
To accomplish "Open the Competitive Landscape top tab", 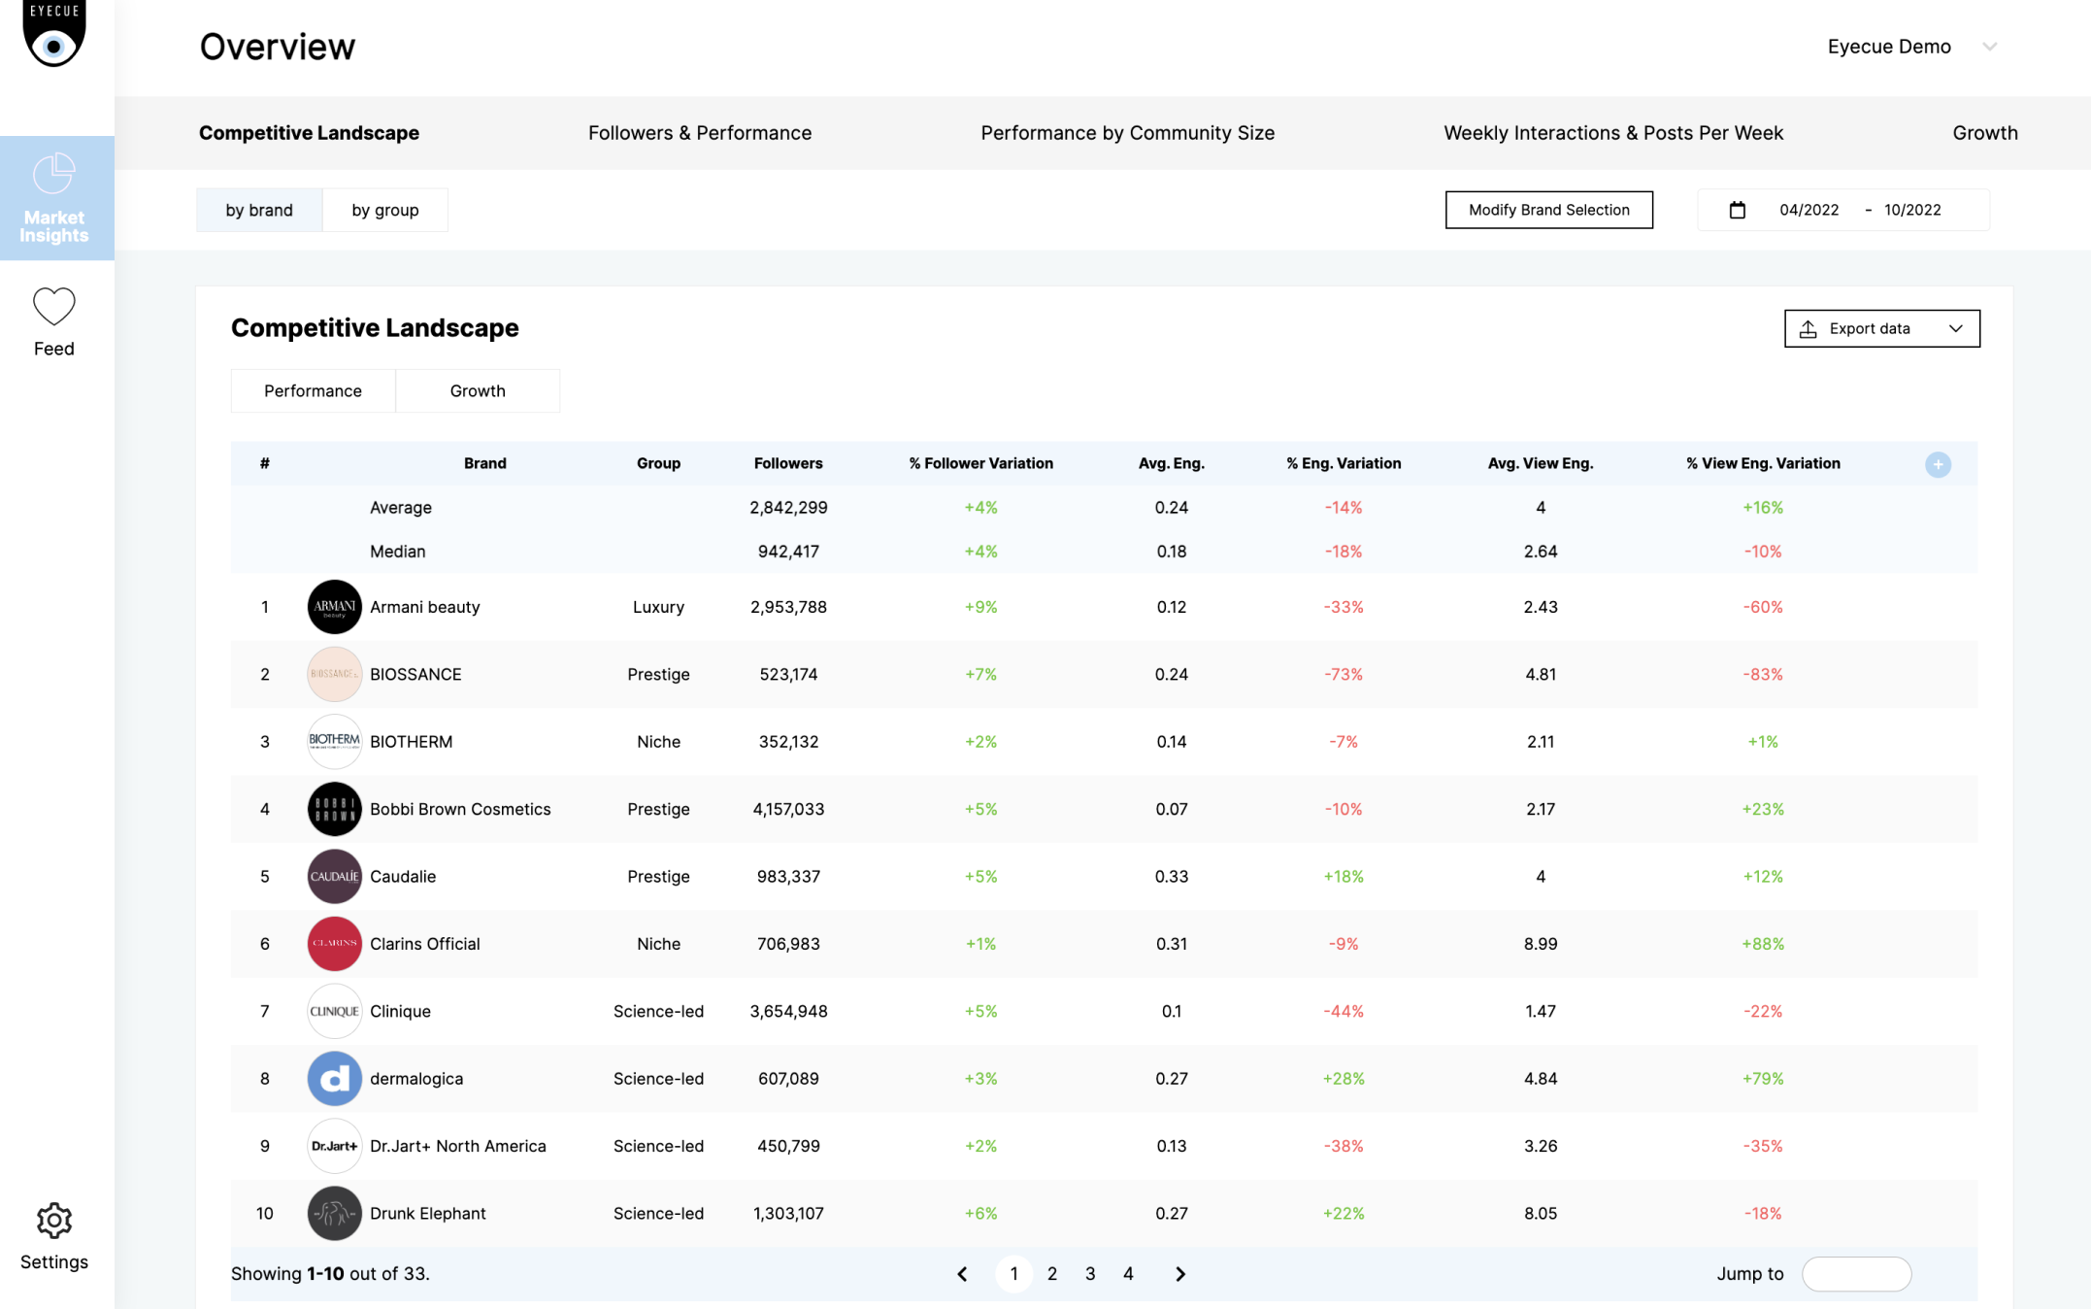I will point(309,133).
